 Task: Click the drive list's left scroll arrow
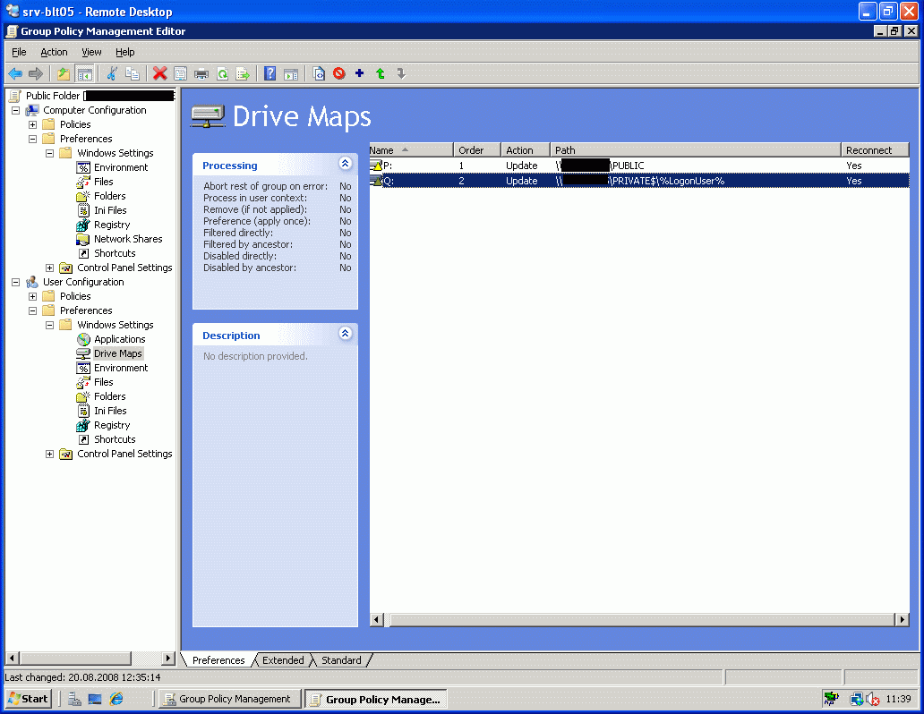pos(377,620)
